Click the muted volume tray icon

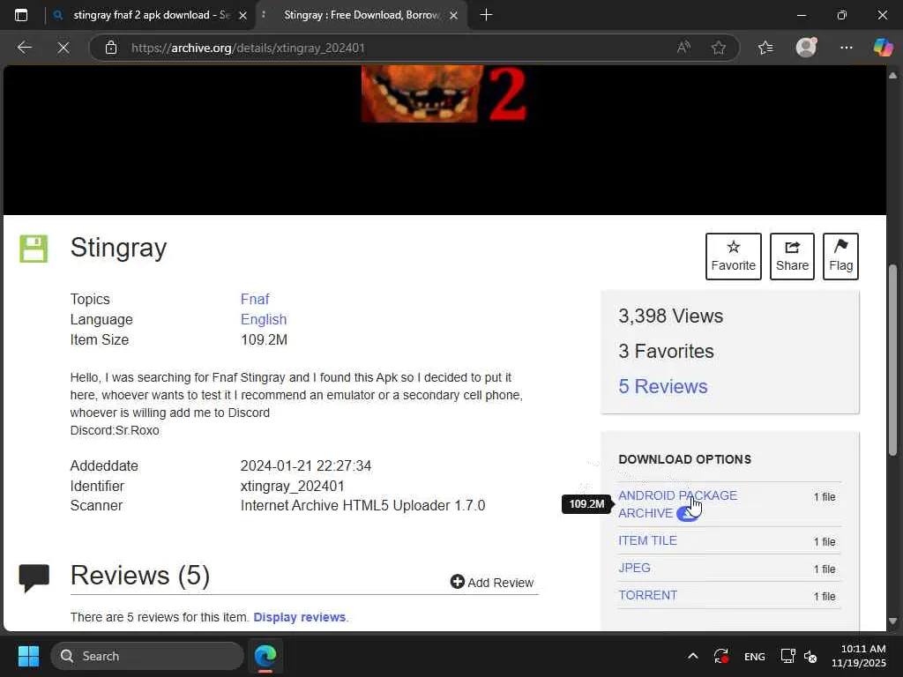(810, 656)
